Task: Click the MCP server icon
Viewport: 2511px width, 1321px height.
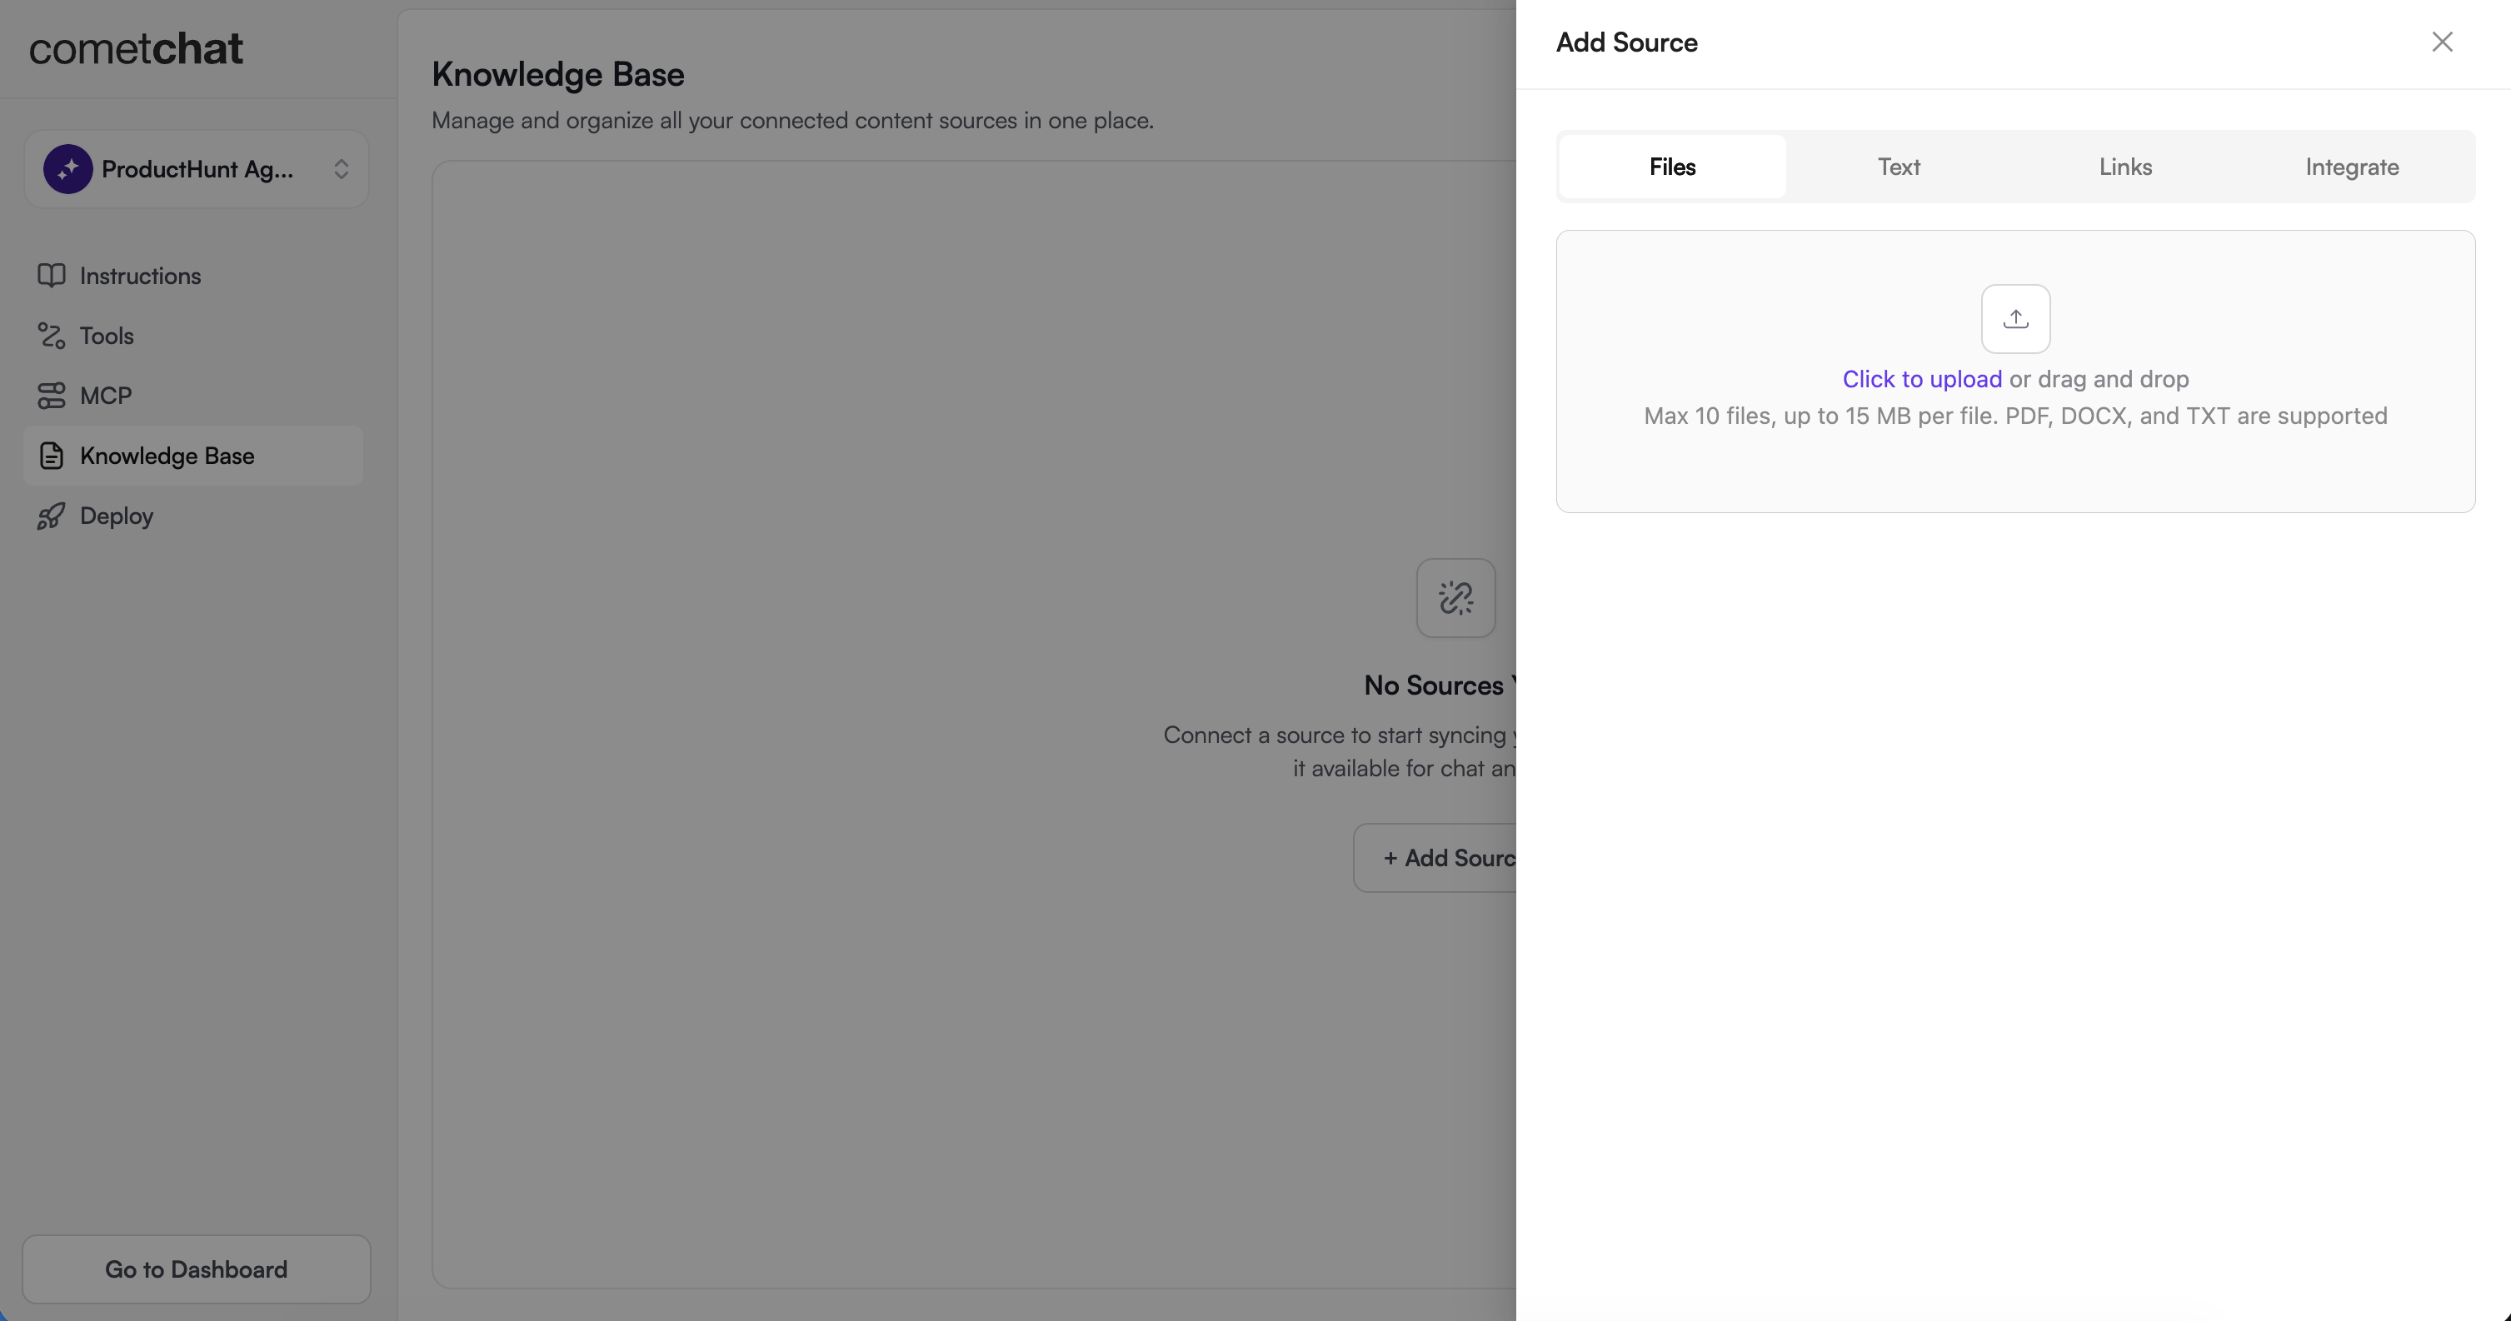Action: 51,396
